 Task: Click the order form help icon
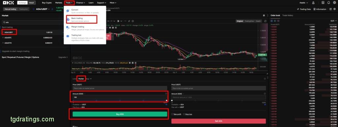265,79
